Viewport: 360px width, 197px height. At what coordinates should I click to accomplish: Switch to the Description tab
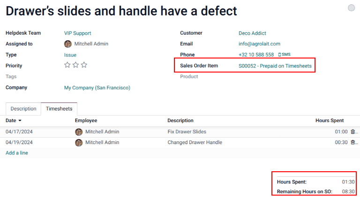[23, 109]
